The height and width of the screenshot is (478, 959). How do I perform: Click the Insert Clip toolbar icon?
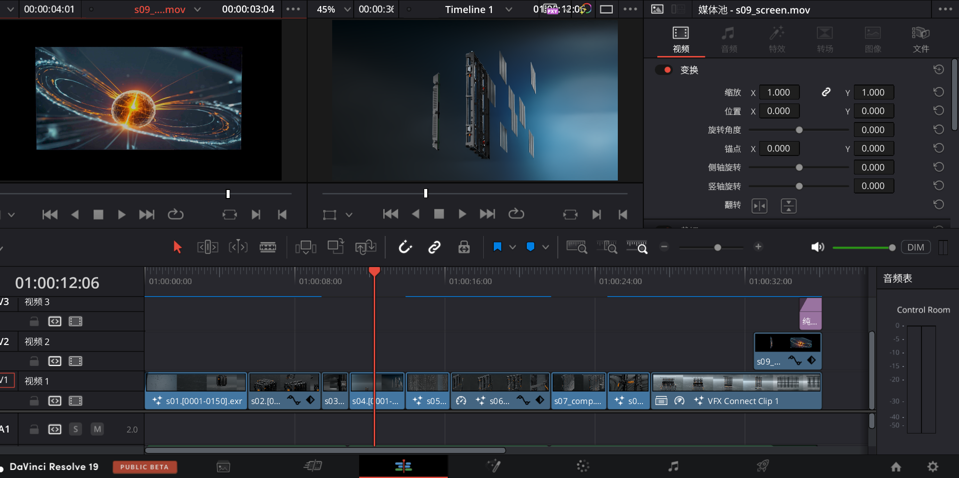306,247
